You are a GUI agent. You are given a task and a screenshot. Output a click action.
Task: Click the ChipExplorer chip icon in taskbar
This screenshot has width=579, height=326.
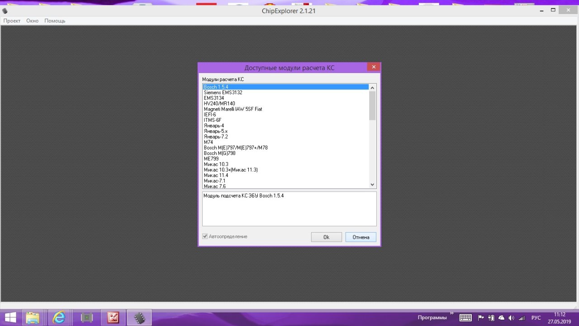tap(139, 318)
